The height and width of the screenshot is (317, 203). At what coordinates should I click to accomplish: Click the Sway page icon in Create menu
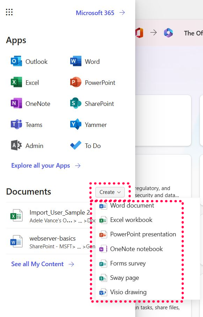(x=103, y=278)
